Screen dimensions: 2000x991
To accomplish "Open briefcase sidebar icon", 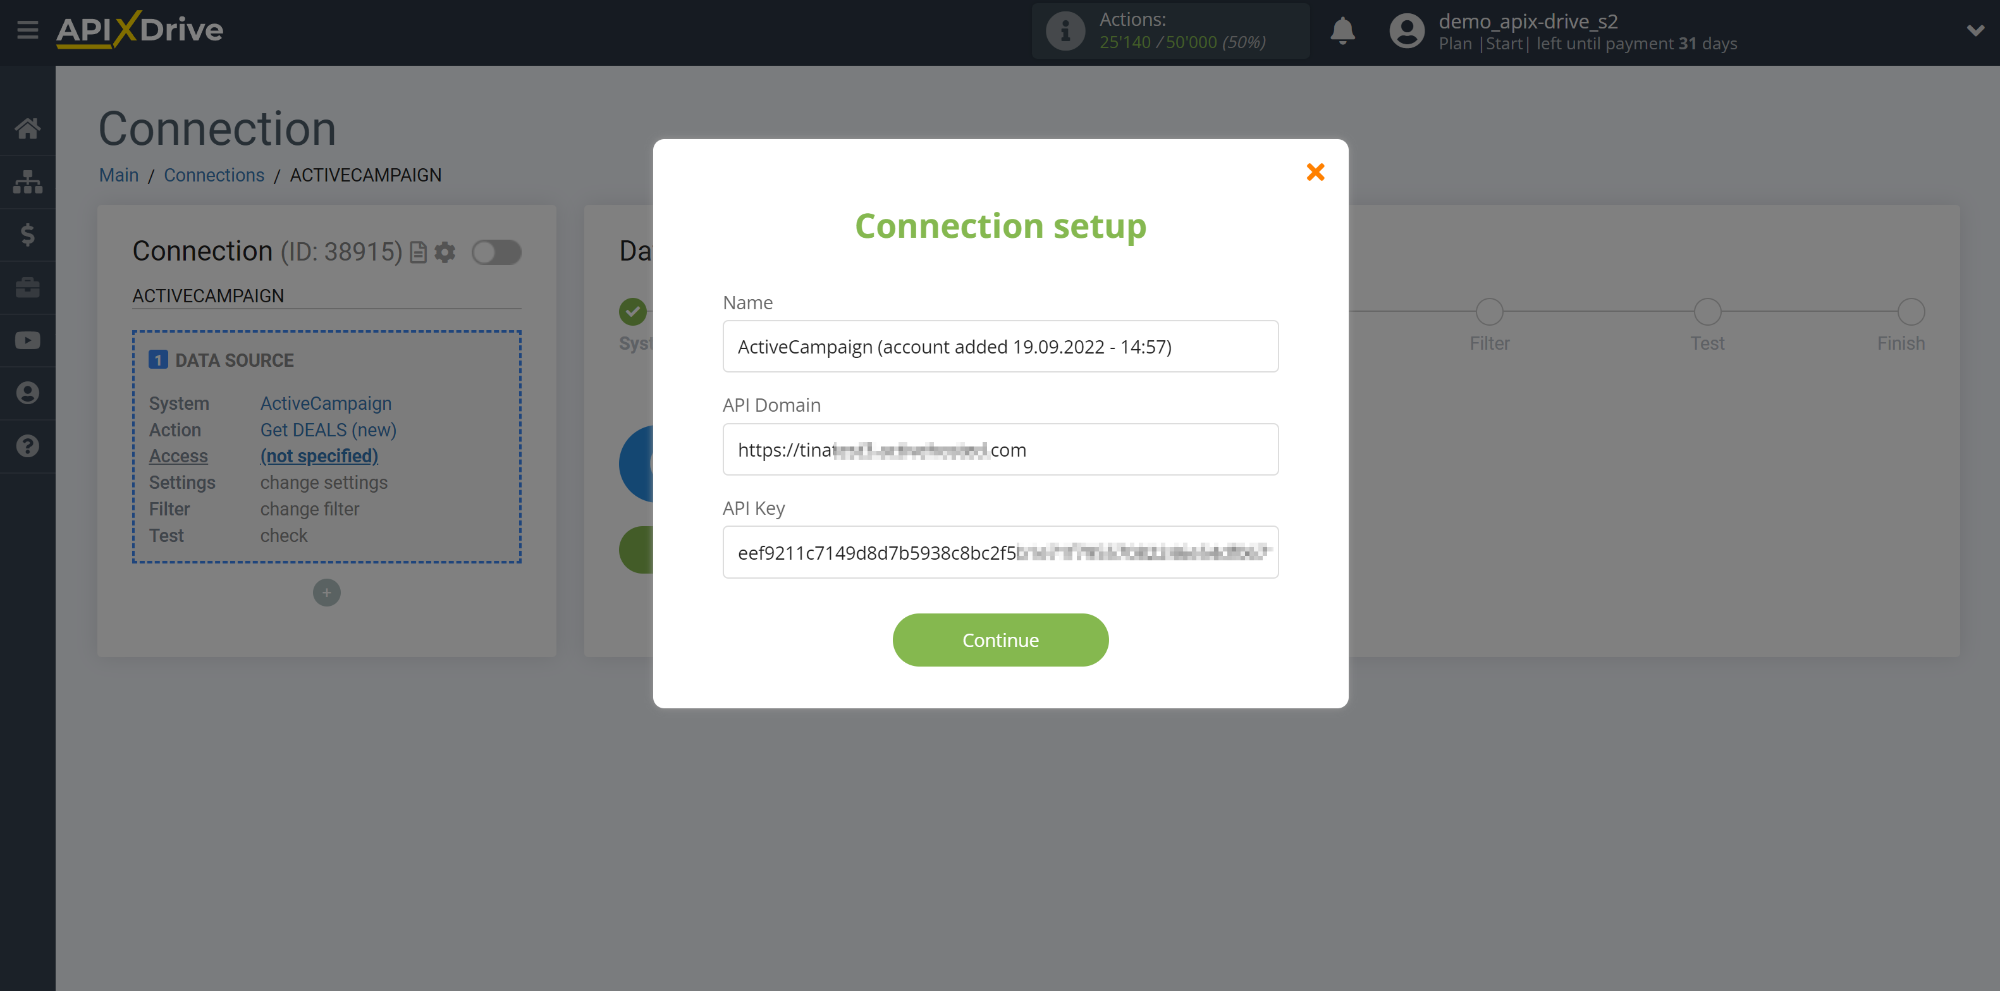I will tap(28, 287).
